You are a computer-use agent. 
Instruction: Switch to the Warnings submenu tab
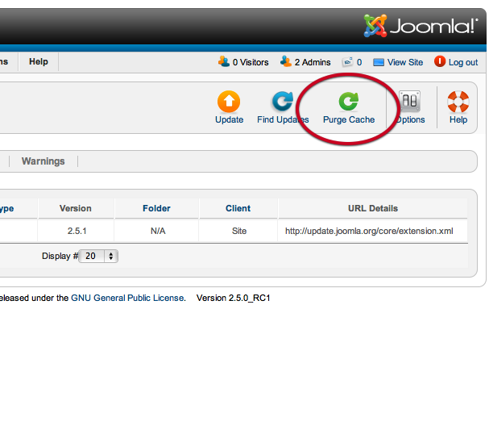coord(43,161)
